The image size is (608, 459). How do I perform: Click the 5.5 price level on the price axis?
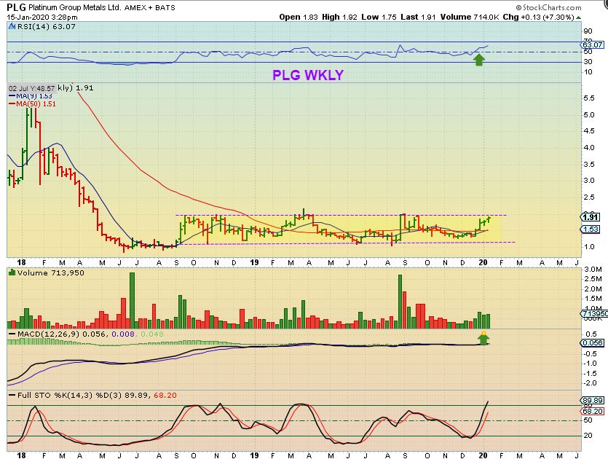coord(589,98)
